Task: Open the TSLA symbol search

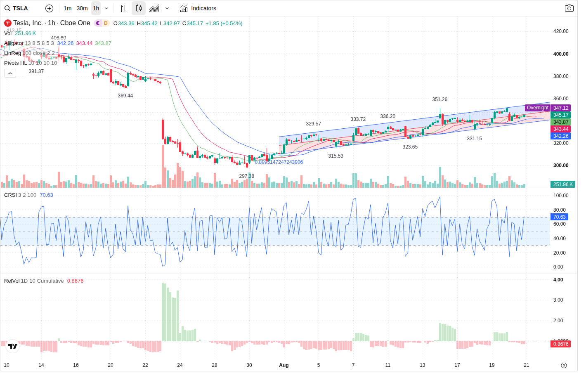Action: pos(17,8)
